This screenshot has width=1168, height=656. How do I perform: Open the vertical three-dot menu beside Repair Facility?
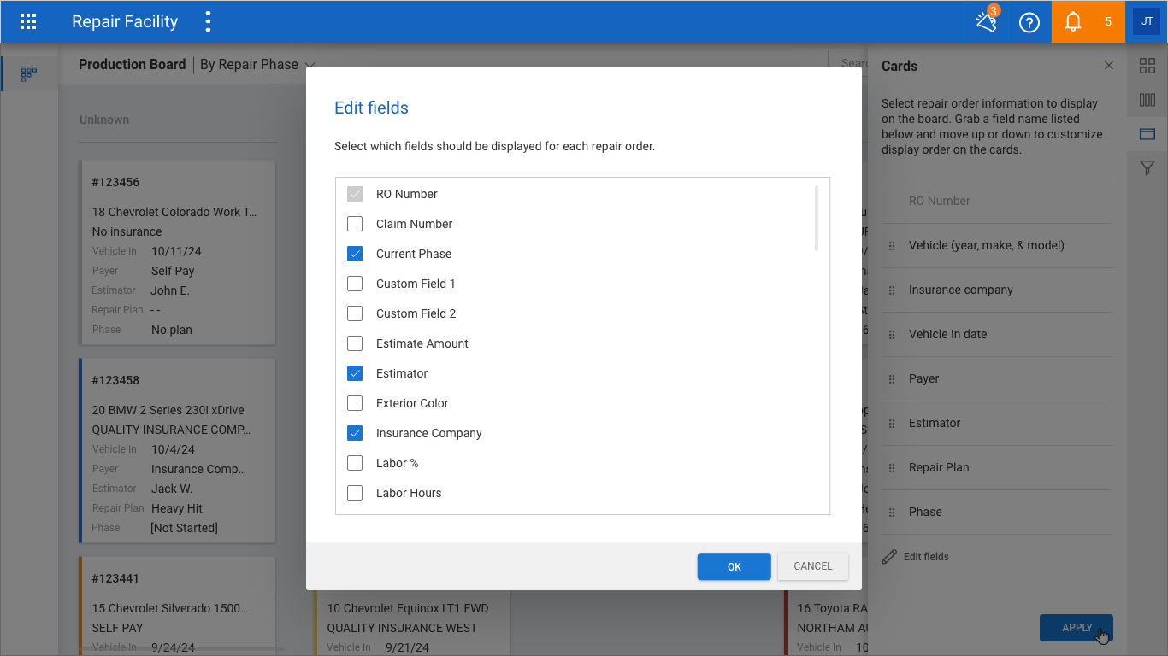click(x=208, y=21)
